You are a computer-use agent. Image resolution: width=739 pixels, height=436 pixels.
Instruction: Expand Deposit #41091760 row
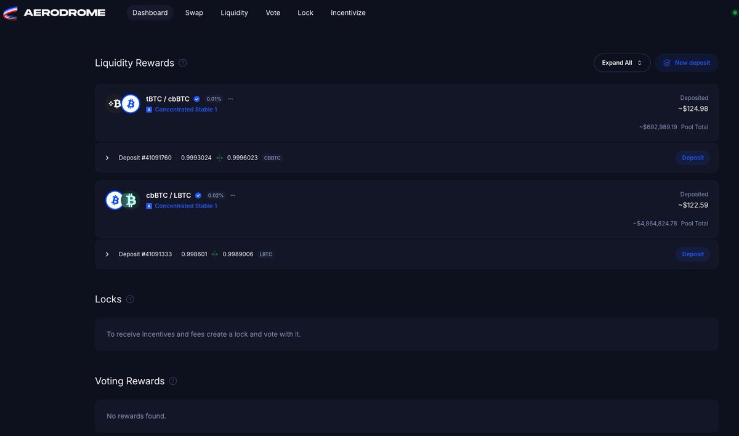(107, 158)
